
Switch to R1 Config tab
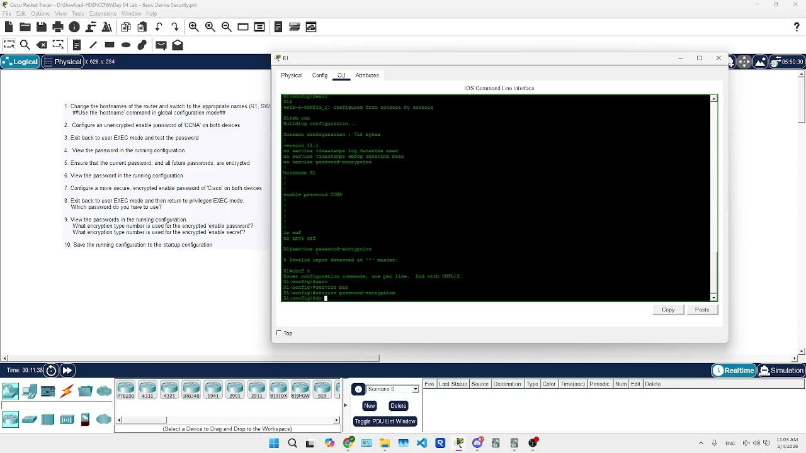click(x=320, y=75)
